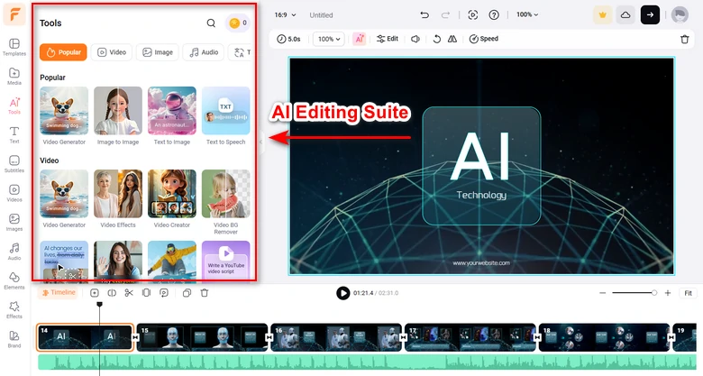Click the Untitled project name field
Screen dimensions: 703x376
(321, 15)
